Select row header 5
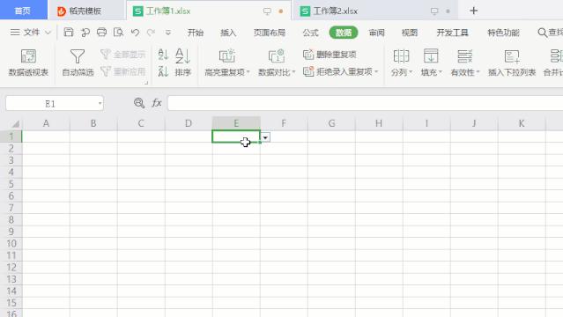This screenshot has height=317, width=563. click(x=11, y=184)
